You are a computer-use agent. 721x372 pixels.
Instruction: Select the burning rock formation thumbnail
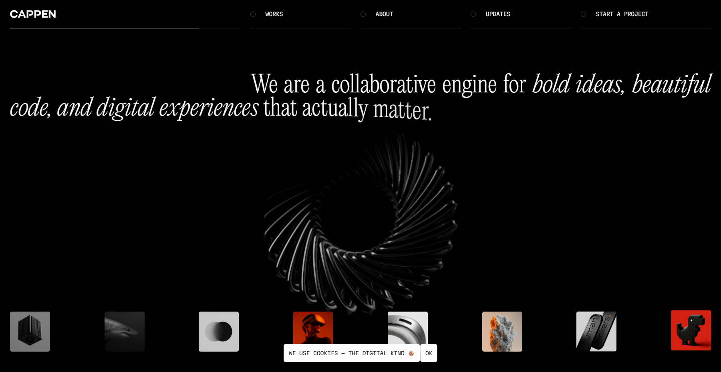tap(502, 331)
